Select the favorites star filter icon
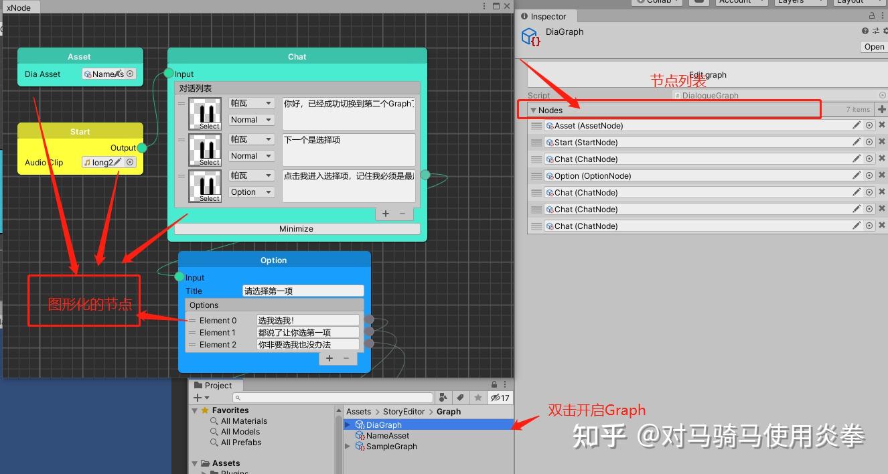Image resolution: width=888 pixels, height=474 pixels. click(x=477, y=398)
